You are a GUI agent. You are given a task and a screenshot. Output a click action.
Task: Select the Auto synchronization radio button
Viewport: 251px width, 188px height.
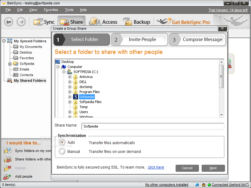(62, 142)
